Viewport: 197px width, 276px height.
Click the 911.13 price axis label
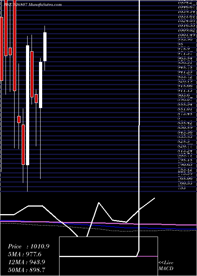click(185, 91)
